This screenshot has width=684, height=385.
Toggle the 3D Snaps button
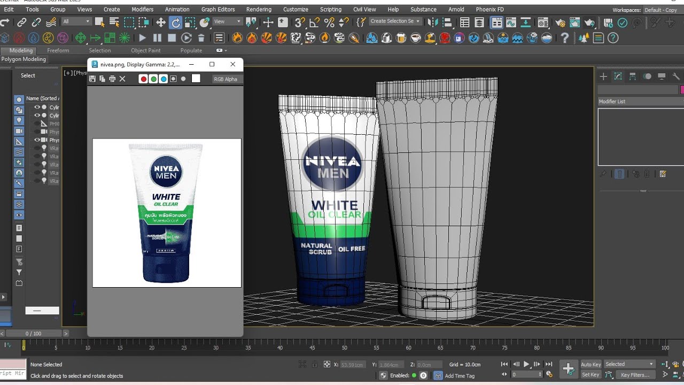(300, 22)
